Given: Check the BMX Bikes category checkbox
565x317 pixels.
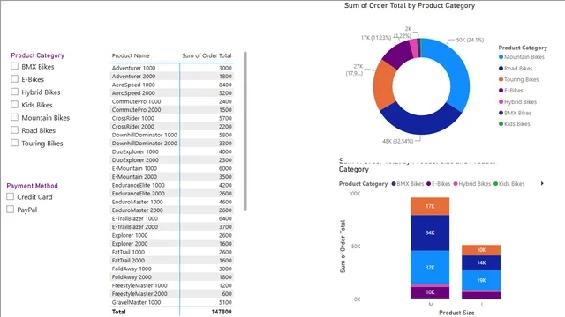Looking at the screenshot, I should 14,66.
